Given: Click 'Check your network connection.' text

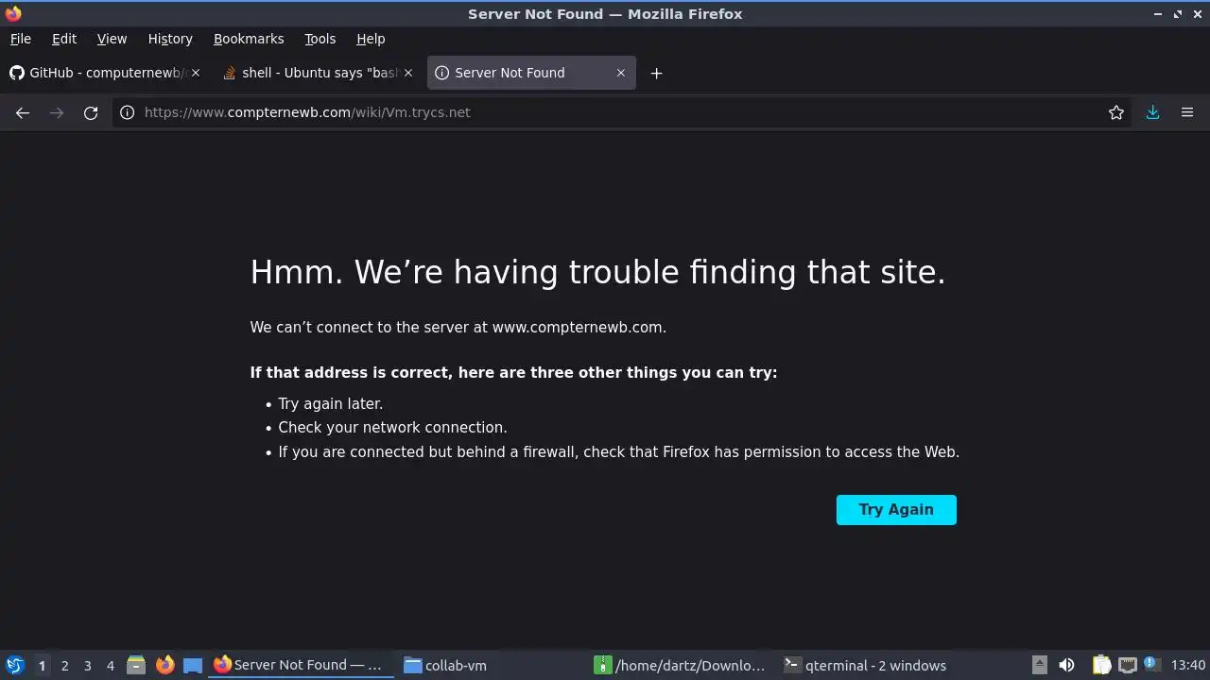Looking at the screenshot, I should point(392,427).
